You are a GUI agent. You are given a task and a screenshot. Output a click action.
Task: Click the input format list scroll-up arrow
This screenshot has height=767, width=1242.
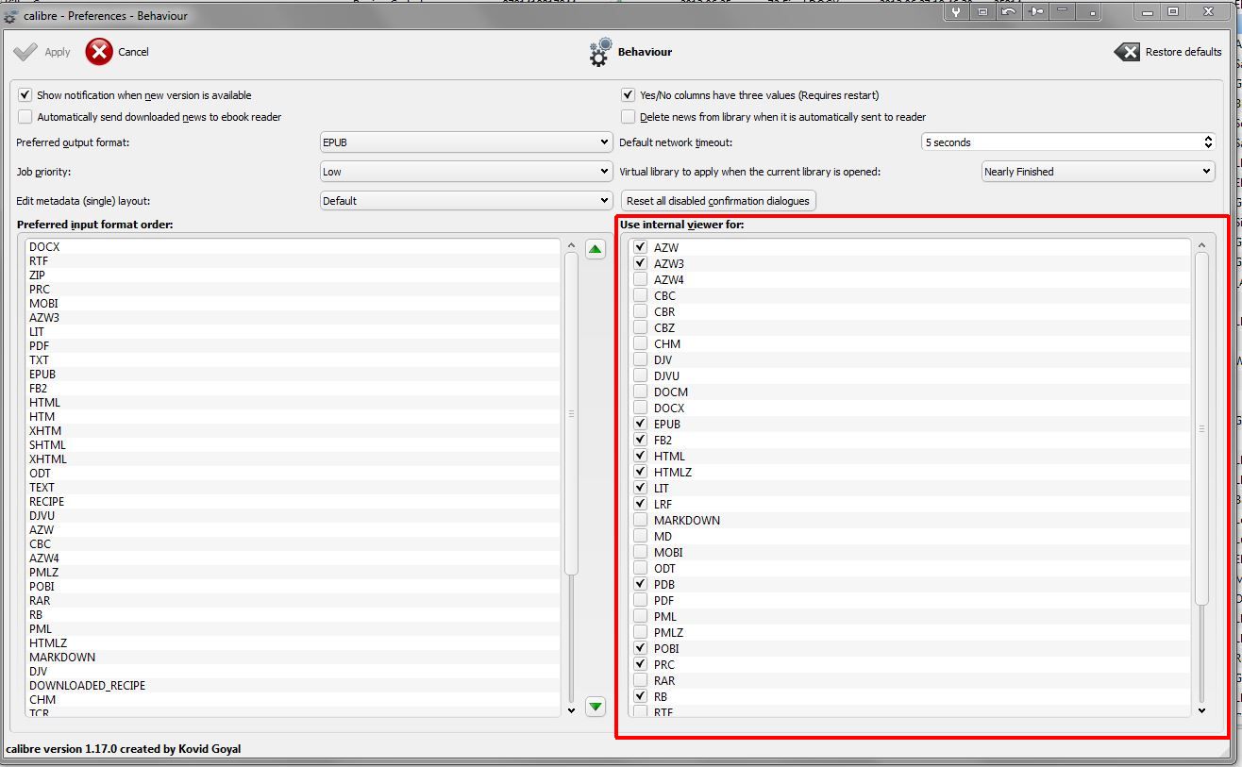pyautogui.click(x=571, y=245)
